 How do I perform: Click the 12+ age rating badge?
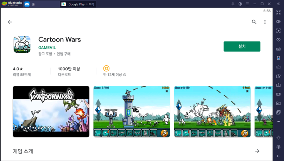coord(106,69)
